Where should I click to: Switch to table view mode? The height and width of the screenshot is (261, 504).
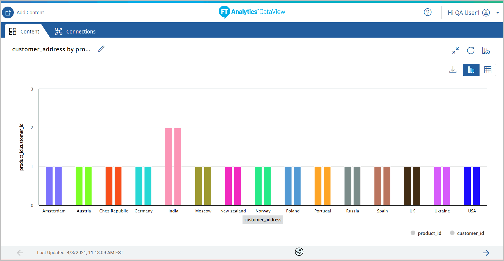(488, 70)
